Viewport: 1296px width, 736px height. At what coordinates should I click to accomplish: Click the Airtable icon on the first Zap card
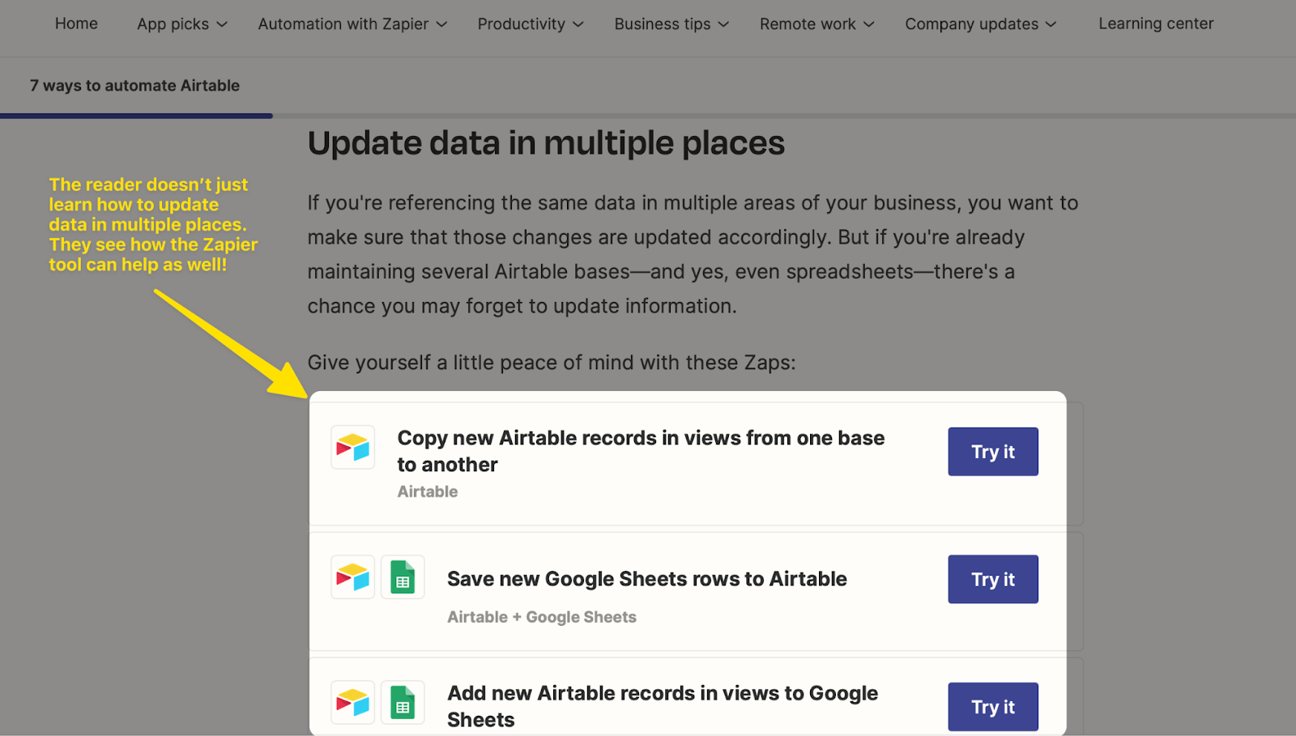352,447
